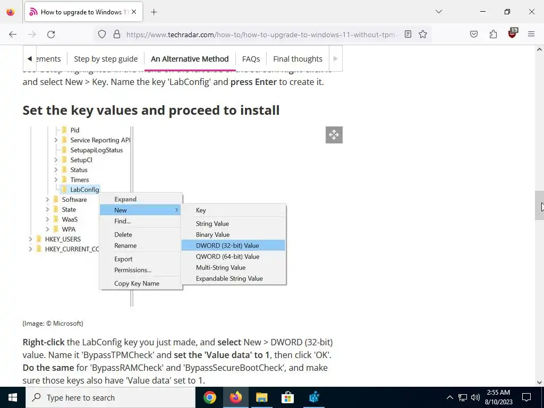Open the Registry Editor taskbar icon
Image resolution: width=544 pixels, height=408 pixels.
tap(314, 397)
